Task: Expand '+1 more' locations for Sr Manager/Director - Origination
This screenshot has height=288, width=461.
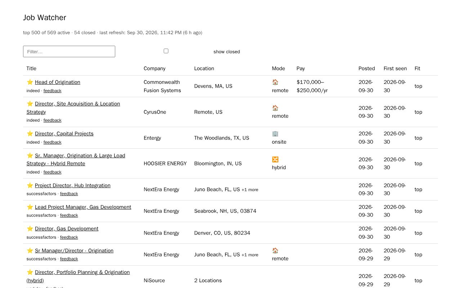Action: 250,255
